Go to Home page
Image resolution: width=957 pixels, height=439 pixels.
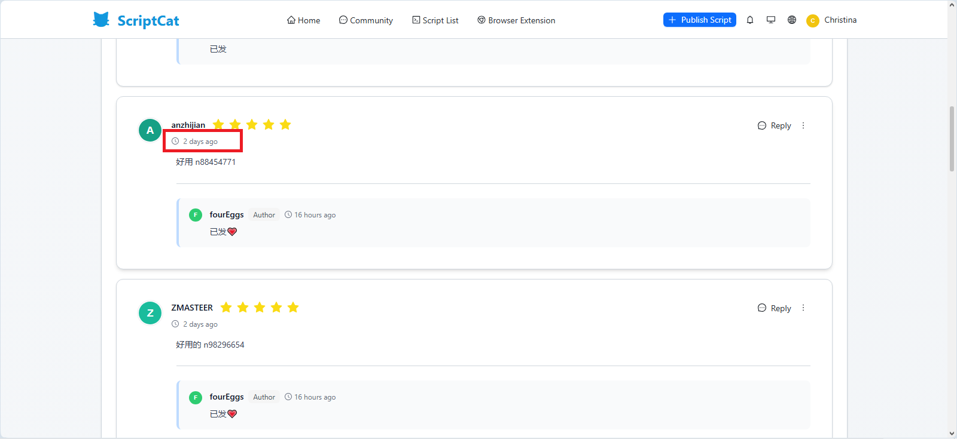coord(304,20)
